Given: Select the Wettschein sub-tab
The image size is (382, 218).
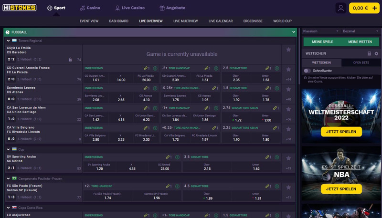Looking at the screenshot, I should tap(321, 62).
